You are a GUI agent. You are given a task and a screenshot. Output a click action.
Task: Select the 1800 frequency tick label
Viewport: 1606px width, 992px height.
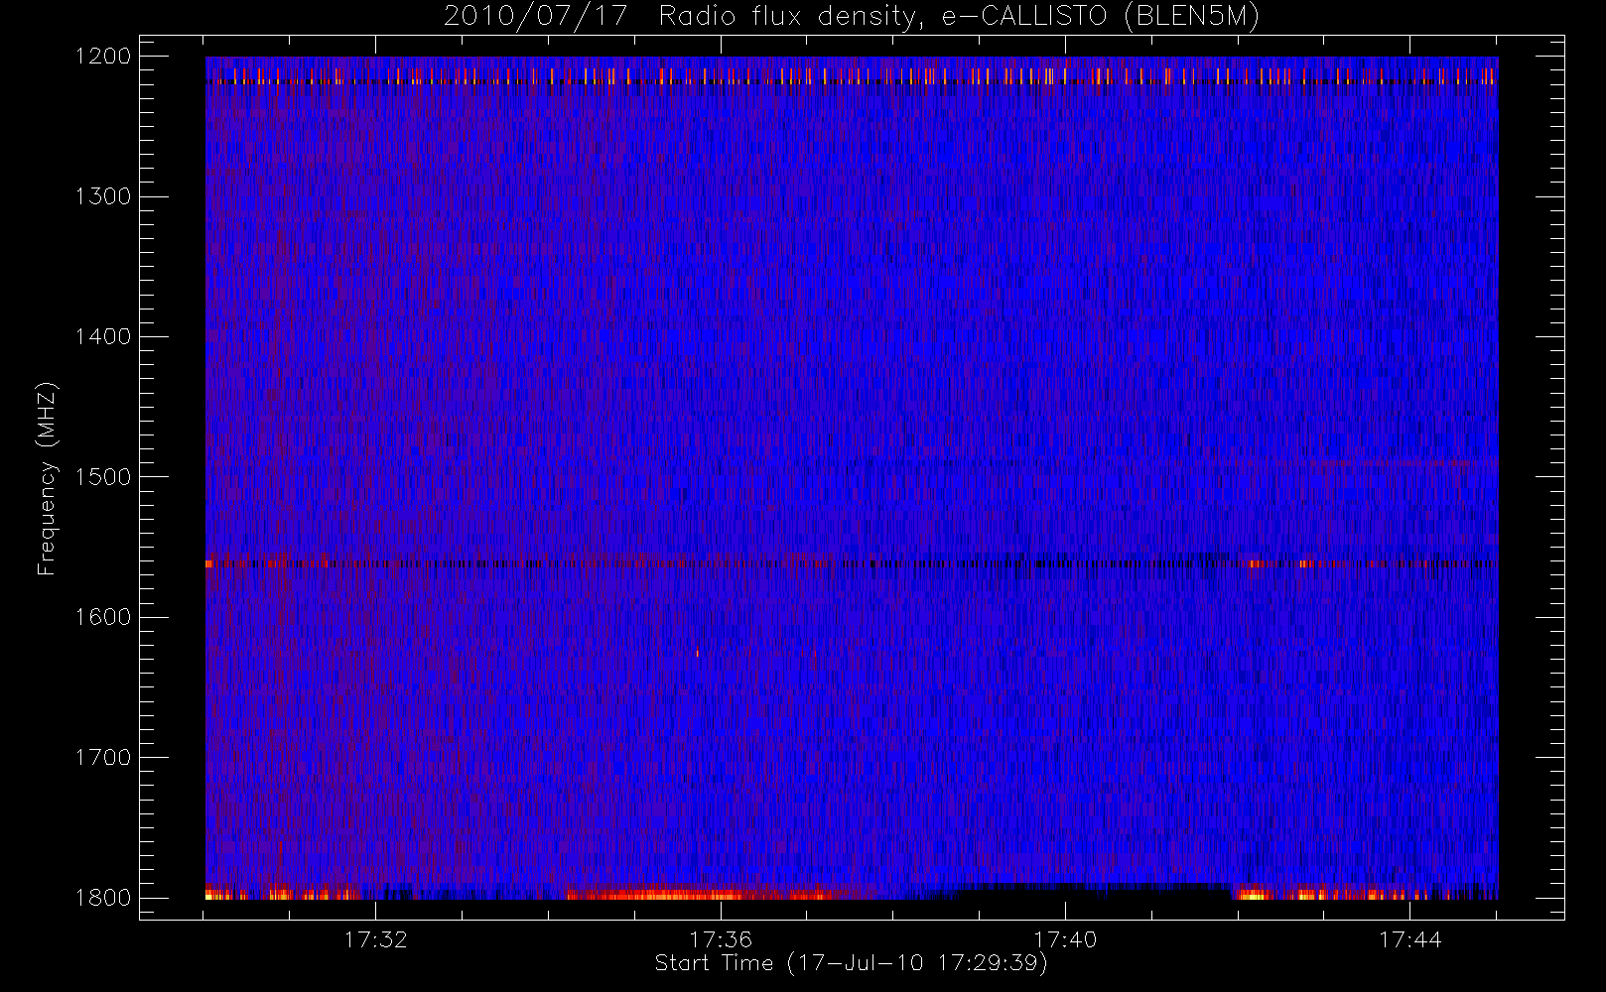pos(104,898)
